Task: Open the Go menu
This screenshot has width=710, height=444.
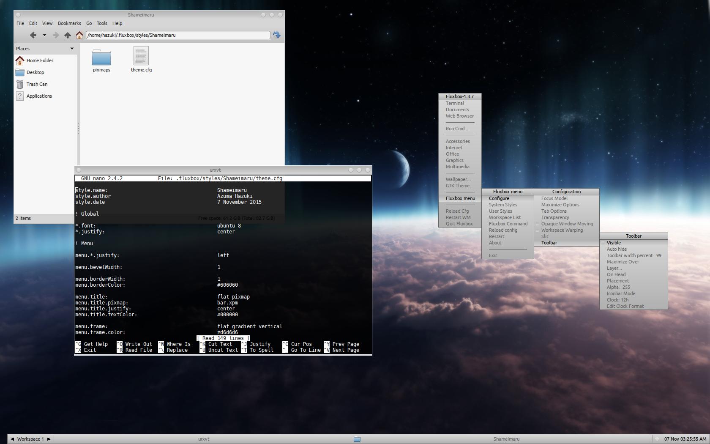Action: tap(89, 23)
